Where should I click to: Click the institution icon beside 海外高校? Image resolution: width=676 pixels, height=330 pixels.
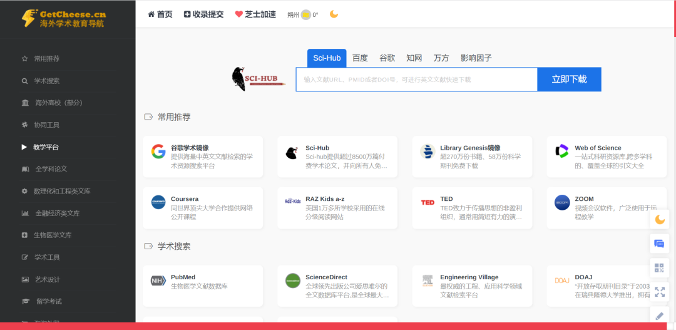click(26, 103)
